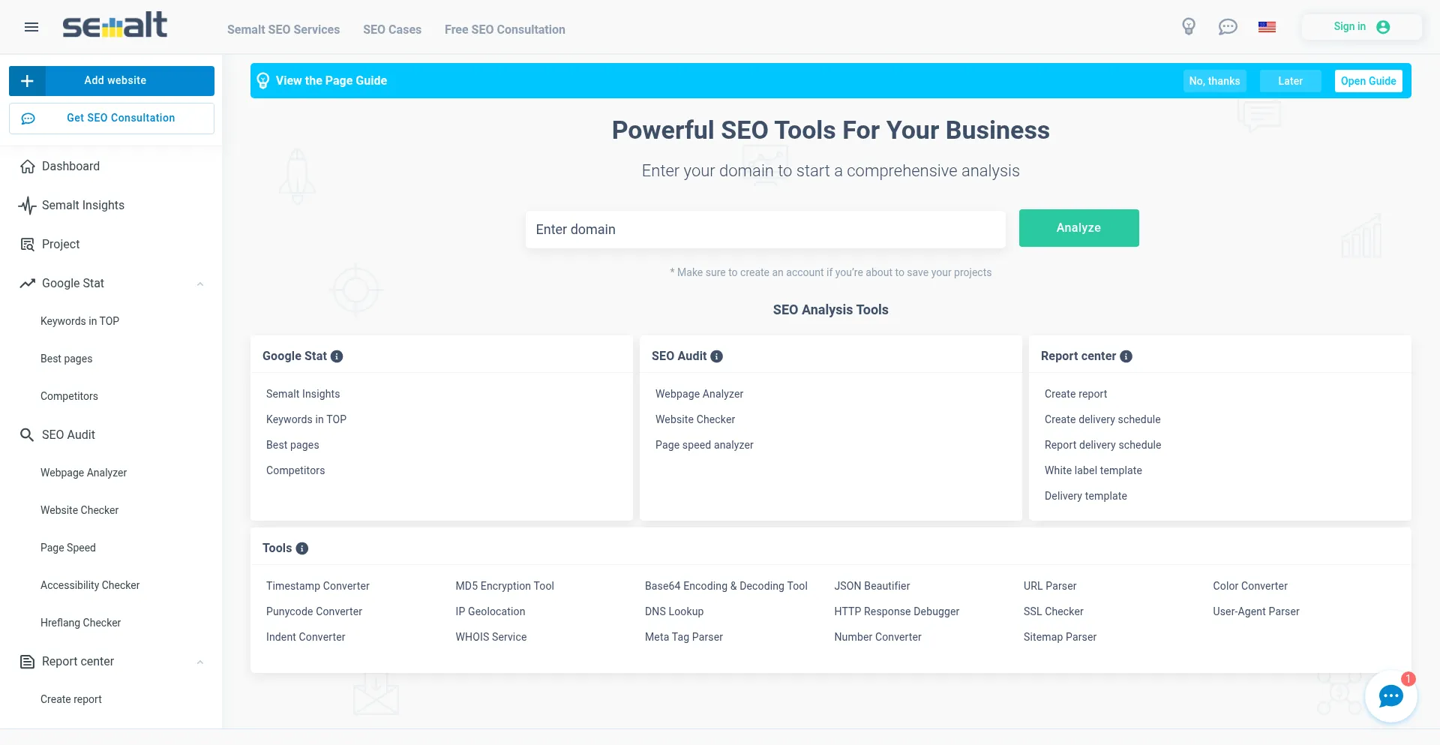The height and width of the screenshot is (745, 1440).
Task: Open Keywords in TOP in sidebar
Action: 79,321
